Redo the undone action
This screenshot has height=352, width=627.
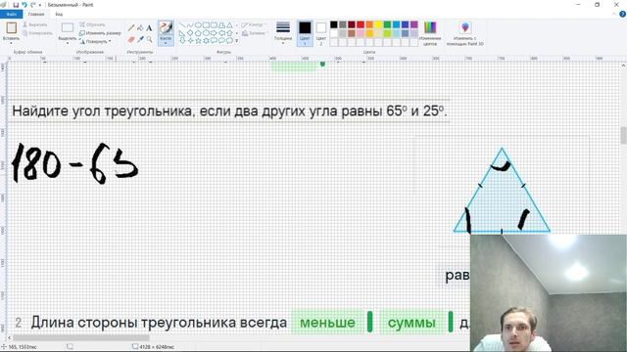[x=32, y=5]
